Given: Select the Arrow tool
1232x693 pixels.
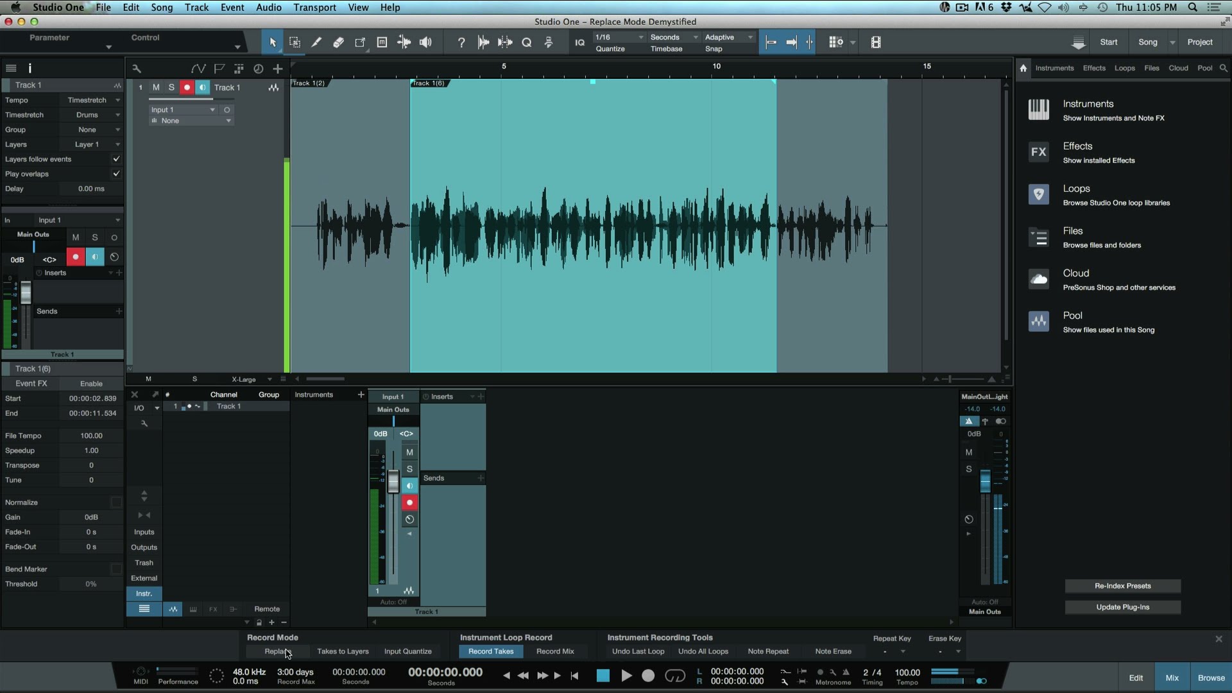Looking at the screenshot, I should (272, 42).
